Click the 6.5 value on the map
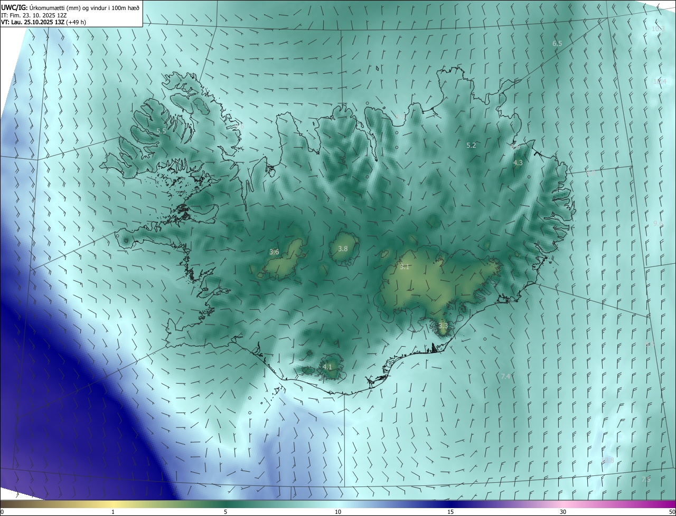This screenshot has width=676, height=516. click(557, 43)
